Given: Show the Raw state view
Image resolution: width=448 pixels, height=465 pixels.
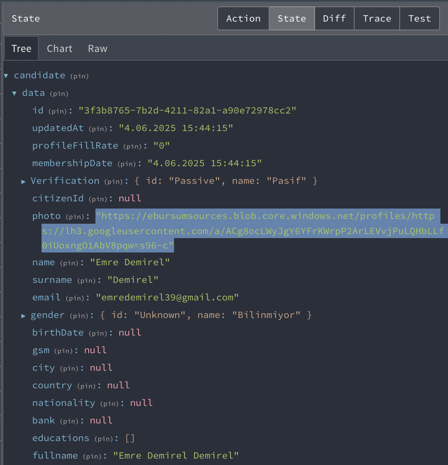Looking at the screenshot, I should click(x=97, y=49).
